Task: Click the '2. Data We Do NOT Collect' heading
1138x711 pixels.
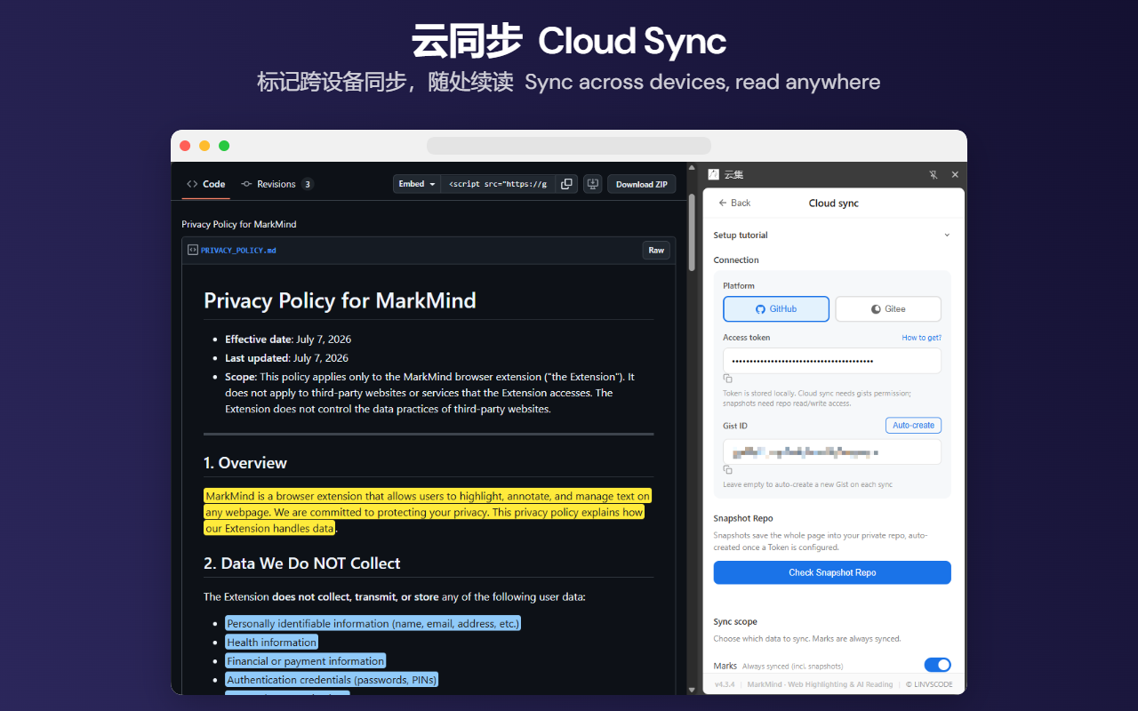Action: coord(302,563)
